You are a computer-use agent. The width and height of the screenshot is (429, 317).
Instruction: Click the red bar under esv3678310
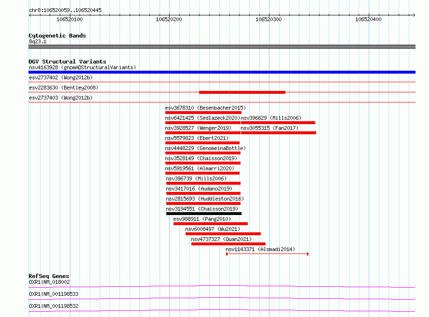(203, 113)
